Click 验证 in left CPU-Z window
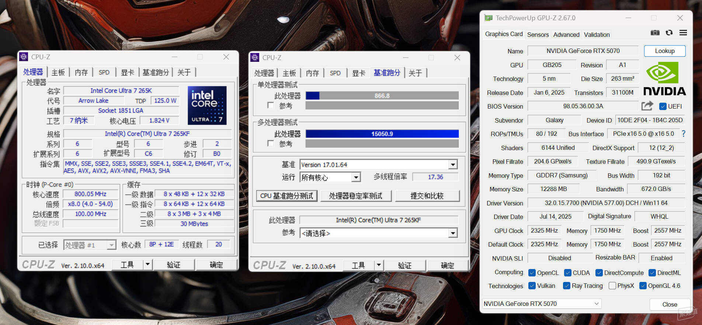The width and height of the screenshot is (702, 325). coord(173,265)
